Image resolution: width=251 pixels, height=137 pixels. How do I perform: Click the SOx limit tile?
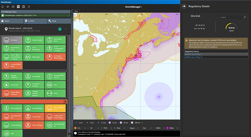point(12,40)
